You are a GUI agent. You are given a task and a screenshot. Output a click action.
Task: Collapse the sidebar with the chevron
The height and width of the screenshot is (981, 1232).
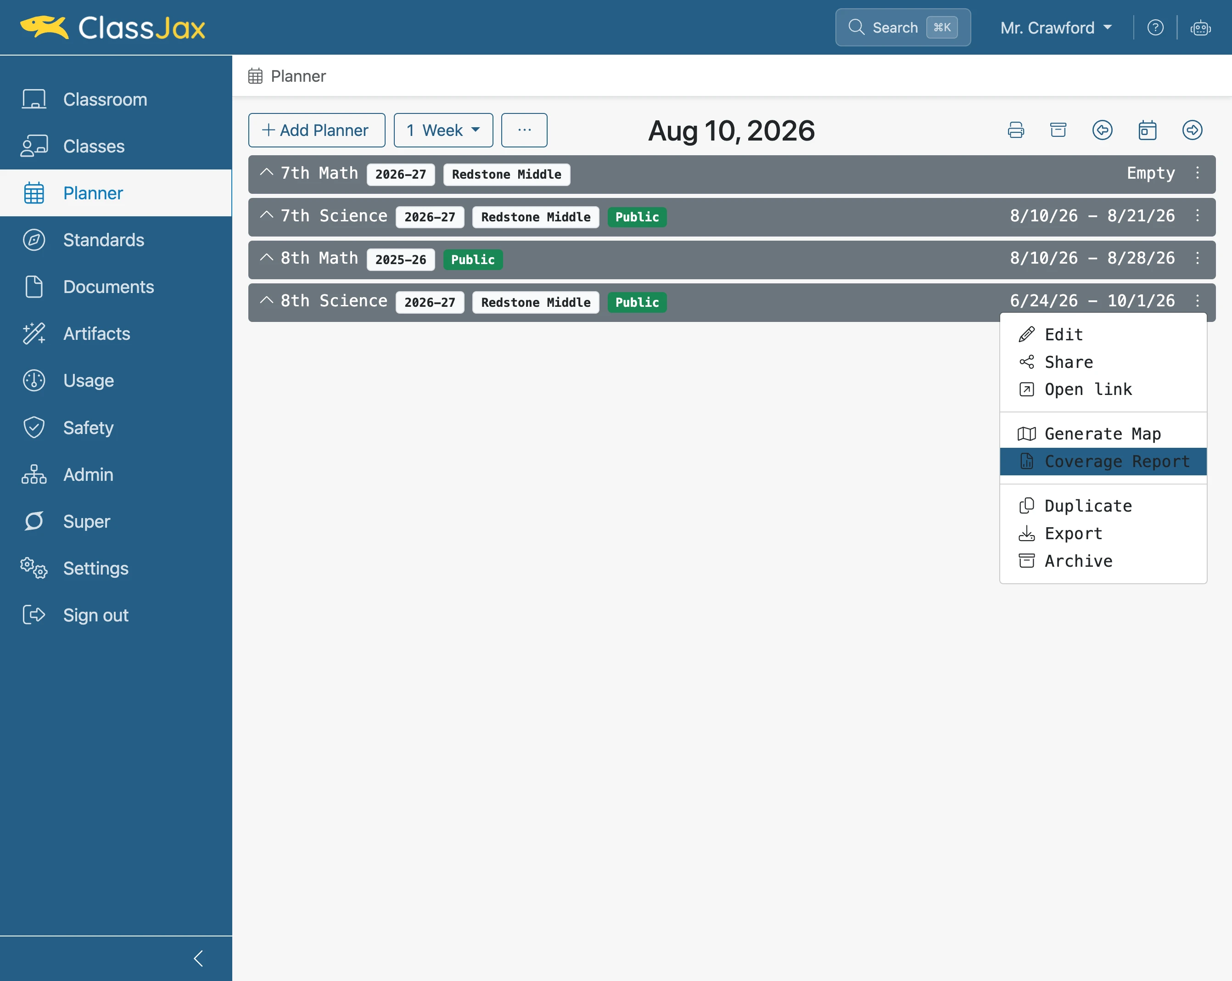click(198, 958)
